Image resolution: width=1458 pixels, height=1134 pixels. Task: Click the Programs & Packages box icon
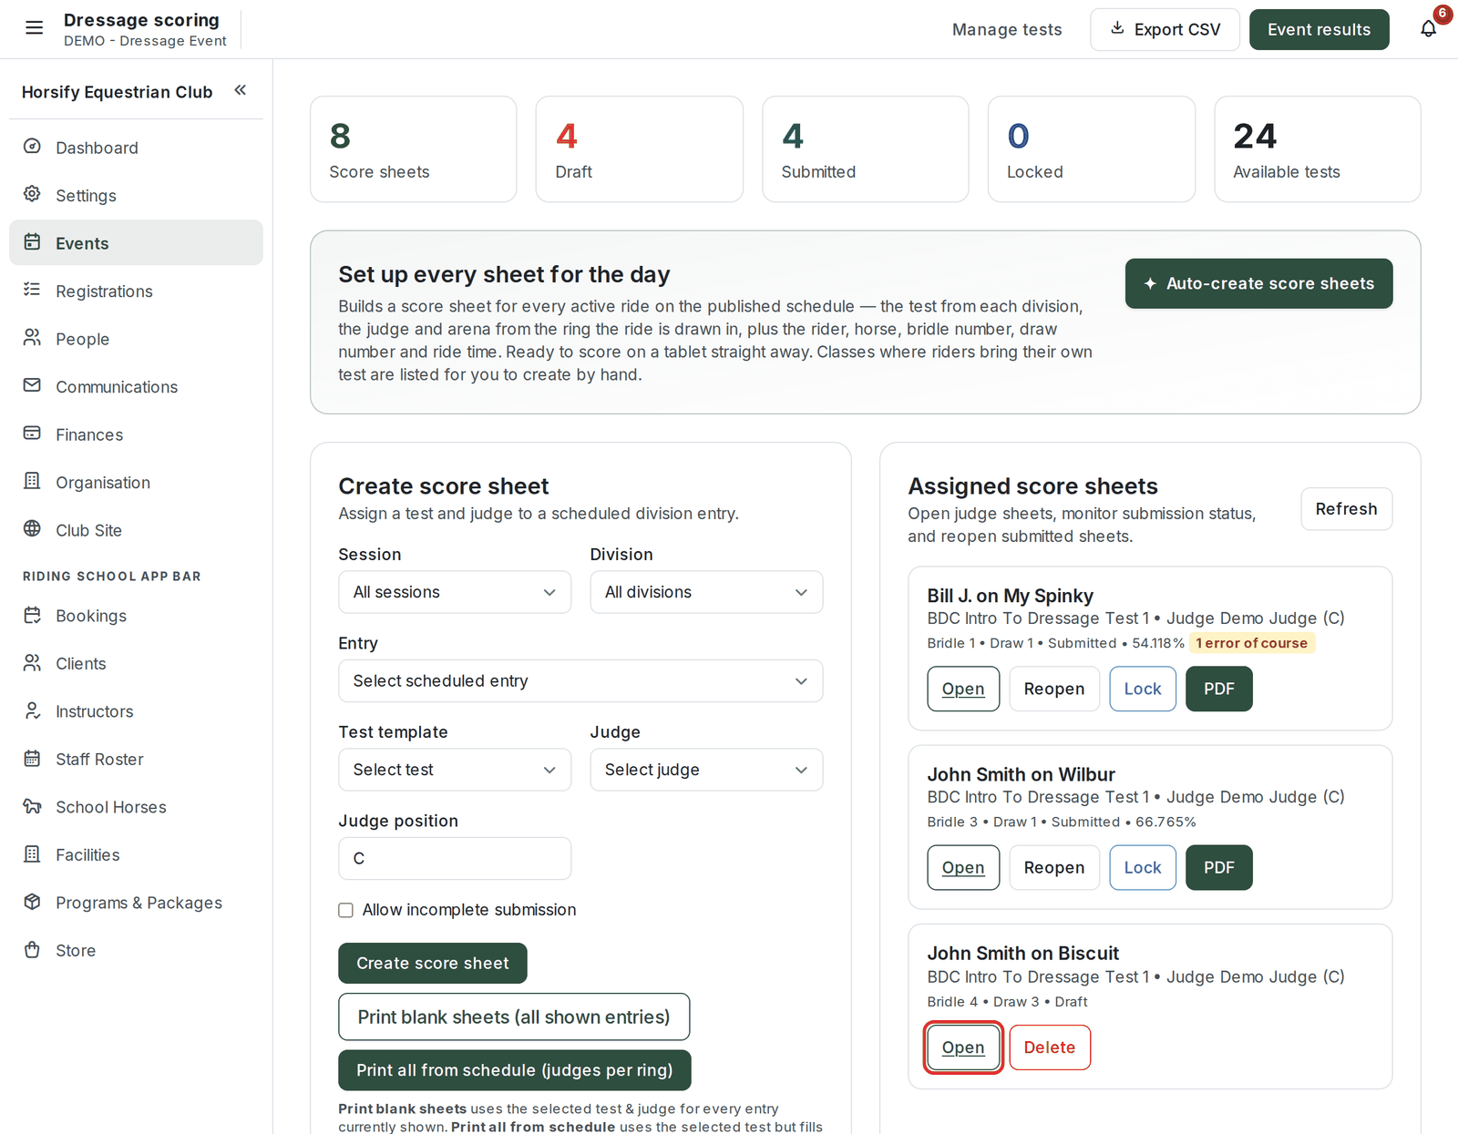pyautogui.click(x=32, y=902)
